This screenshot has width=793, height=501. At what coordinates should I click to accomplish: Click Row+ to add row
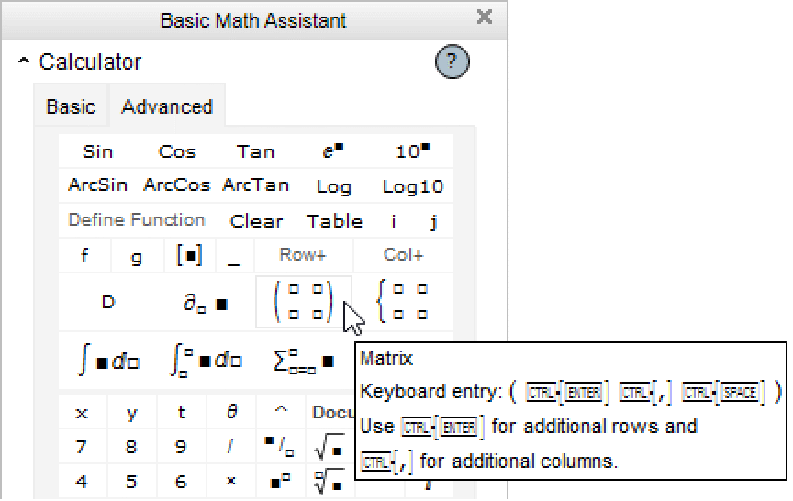(x=303, y=255)
